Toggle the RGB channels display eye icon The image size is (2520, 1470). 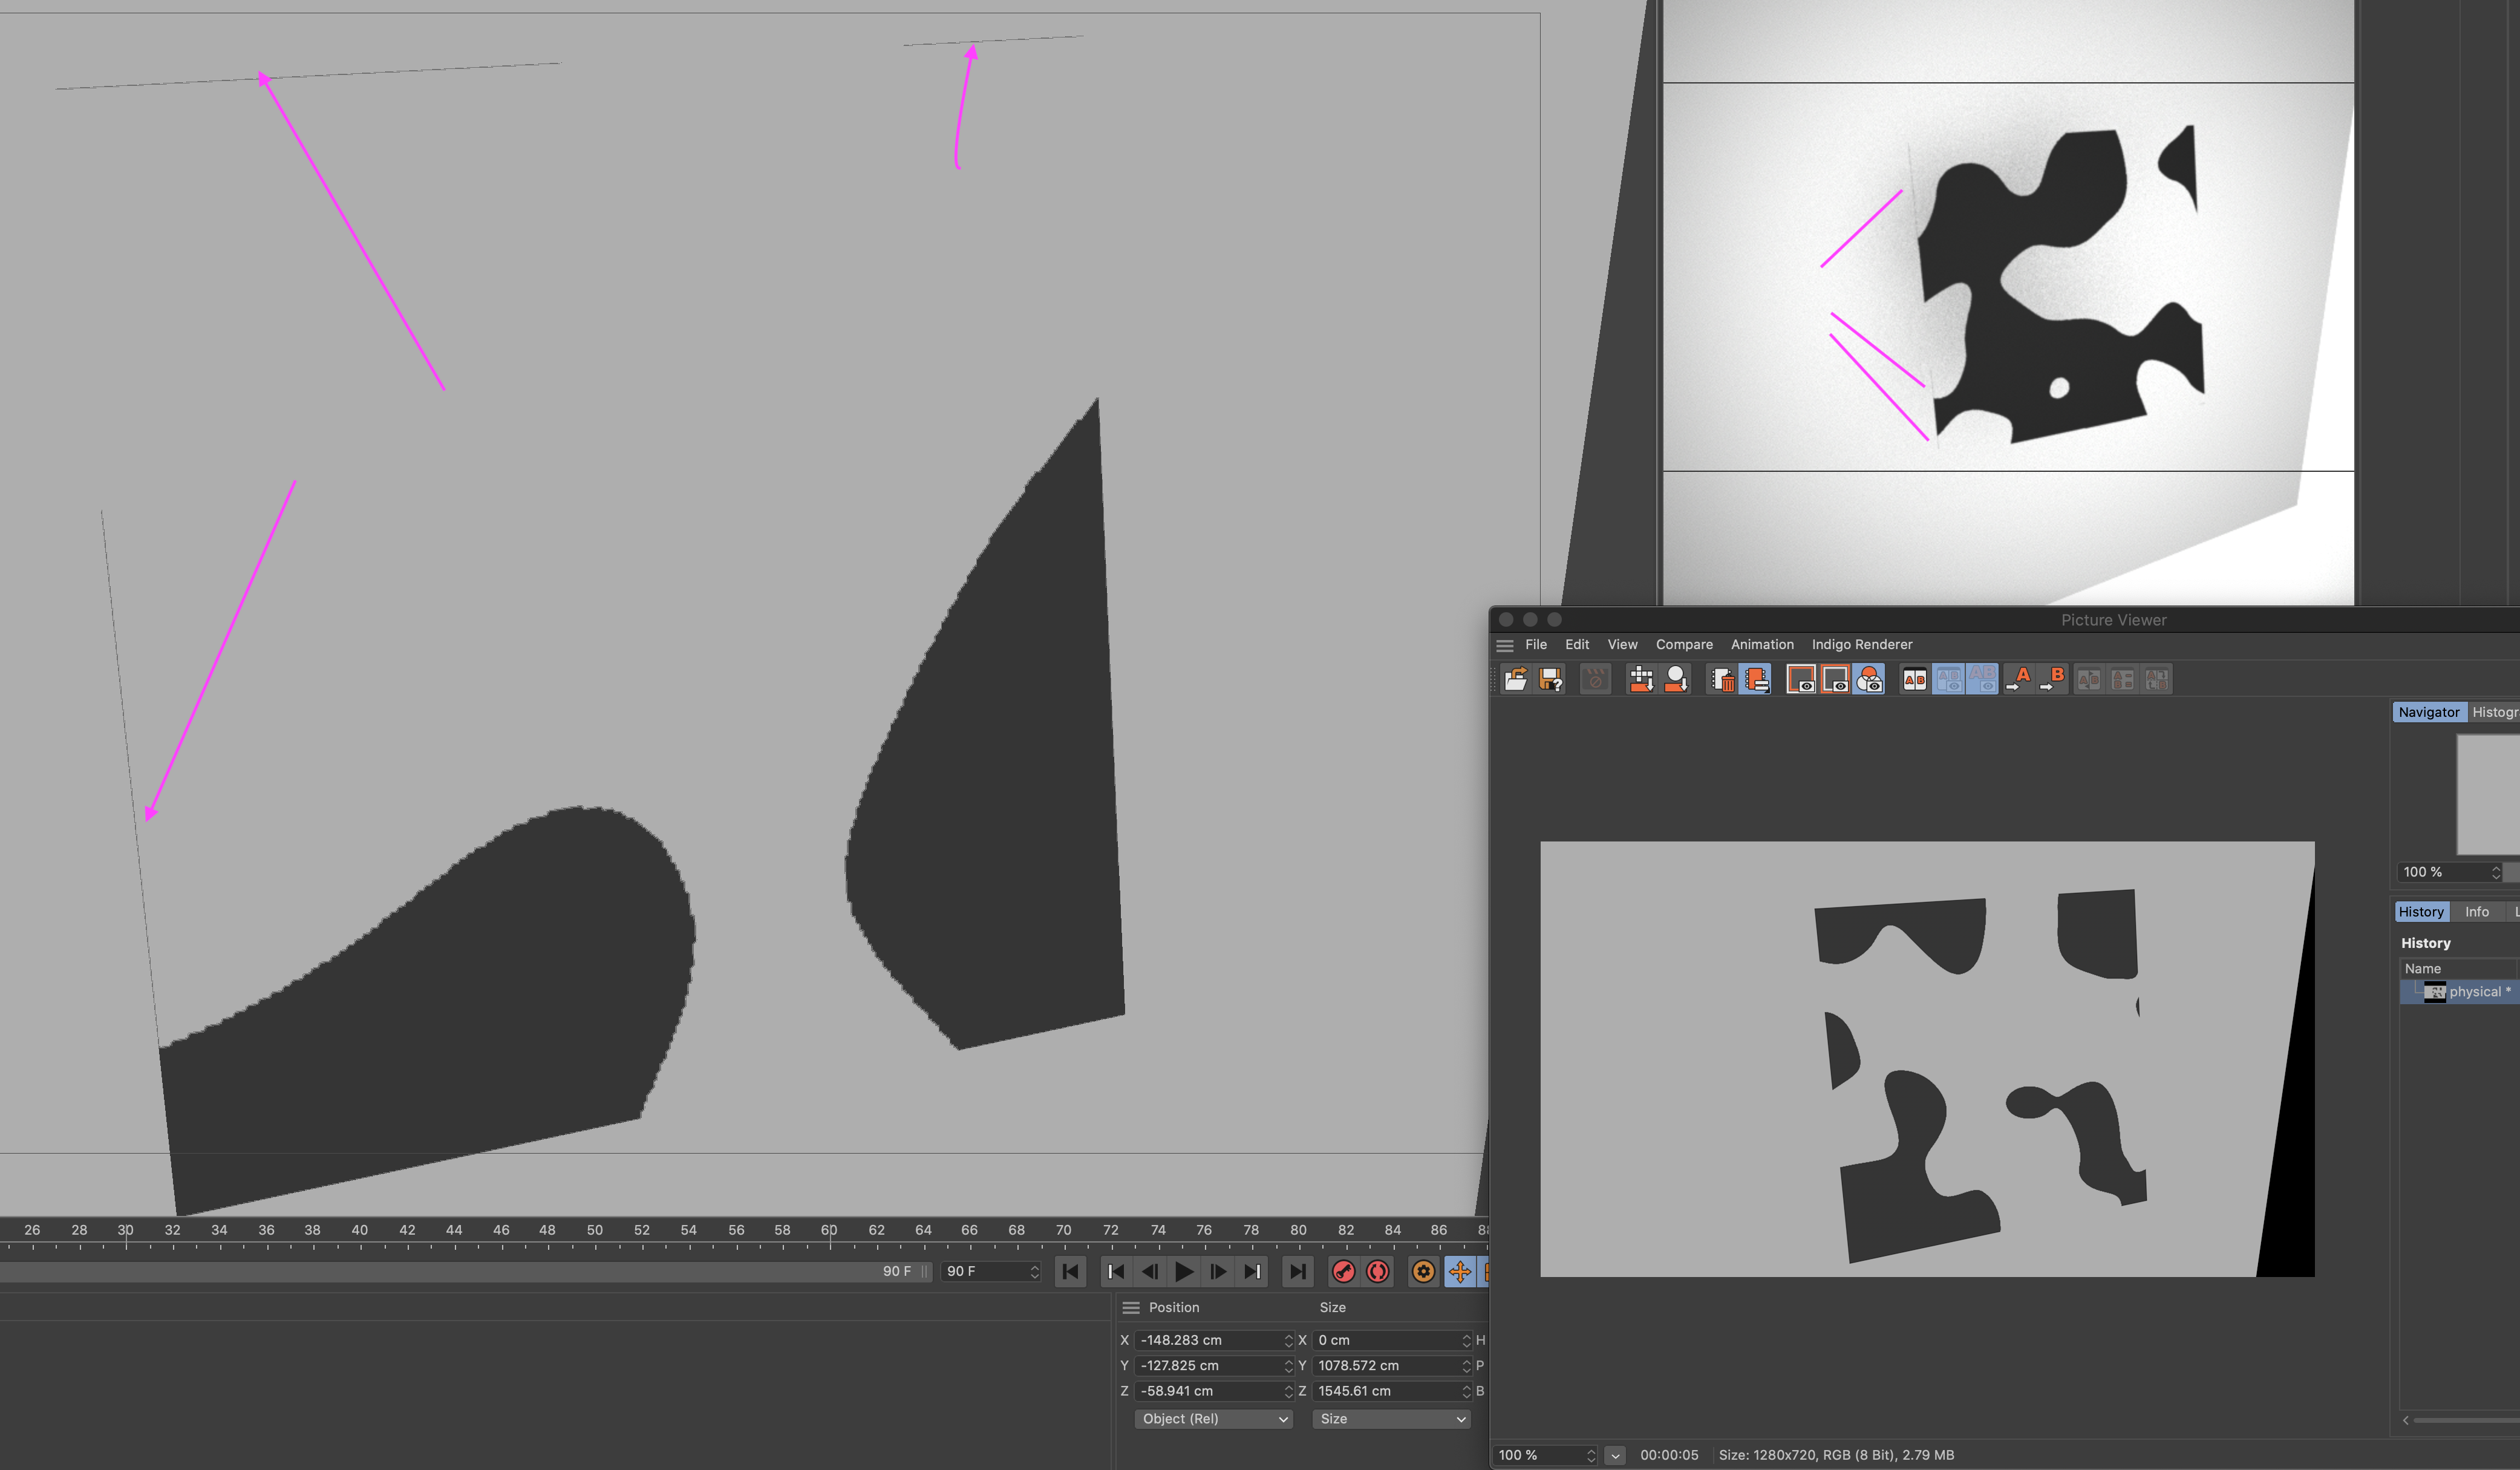point(1869,680)
